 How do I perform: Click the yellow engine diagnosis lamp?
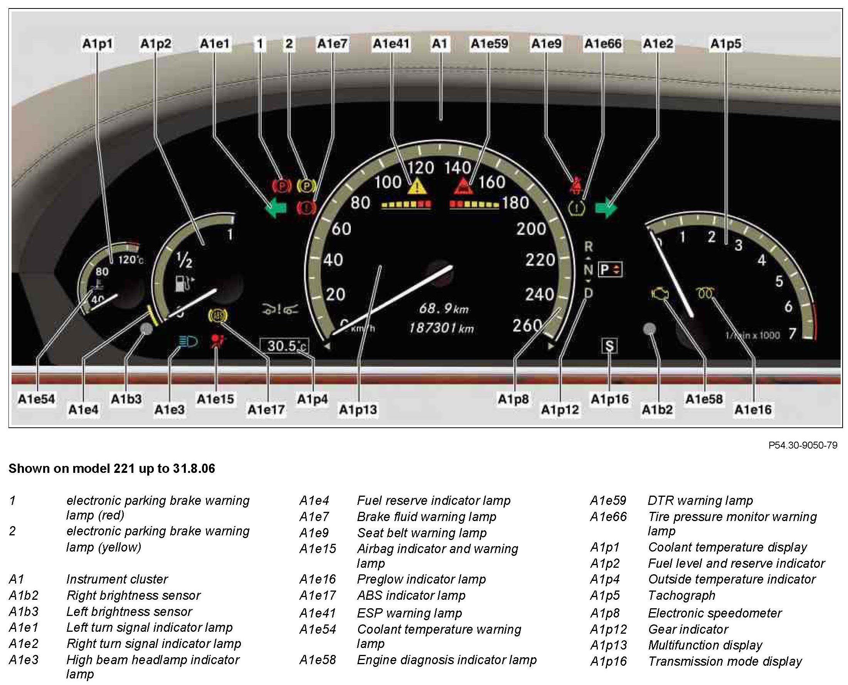pos(660,294)
